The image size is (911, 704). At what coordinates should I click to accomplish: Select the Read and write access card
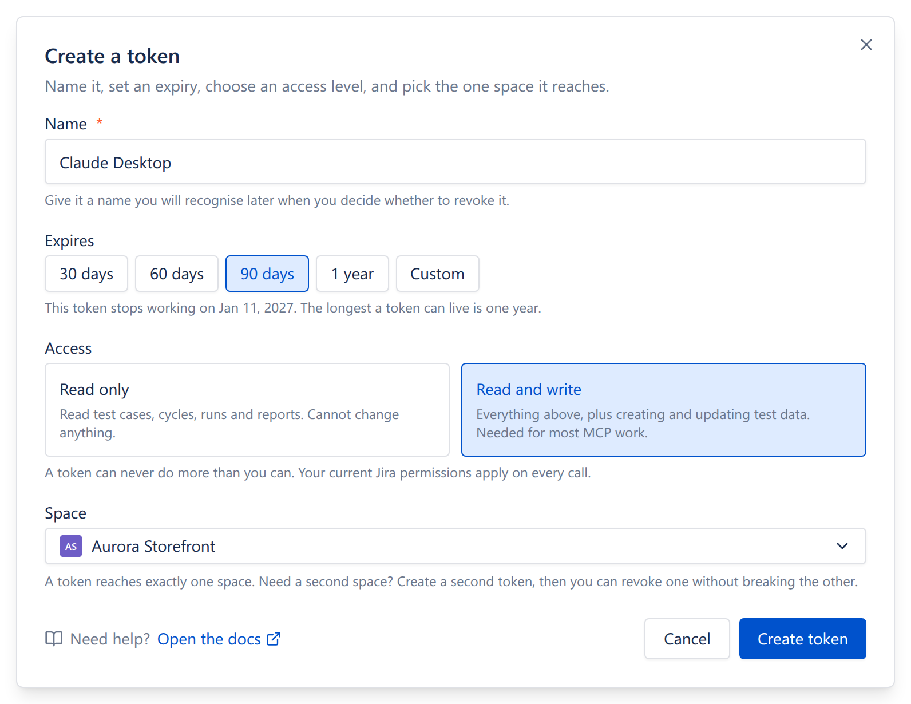664,410
